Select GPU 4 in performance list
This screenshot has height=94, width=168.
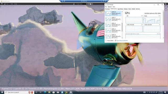coord(113,36)
